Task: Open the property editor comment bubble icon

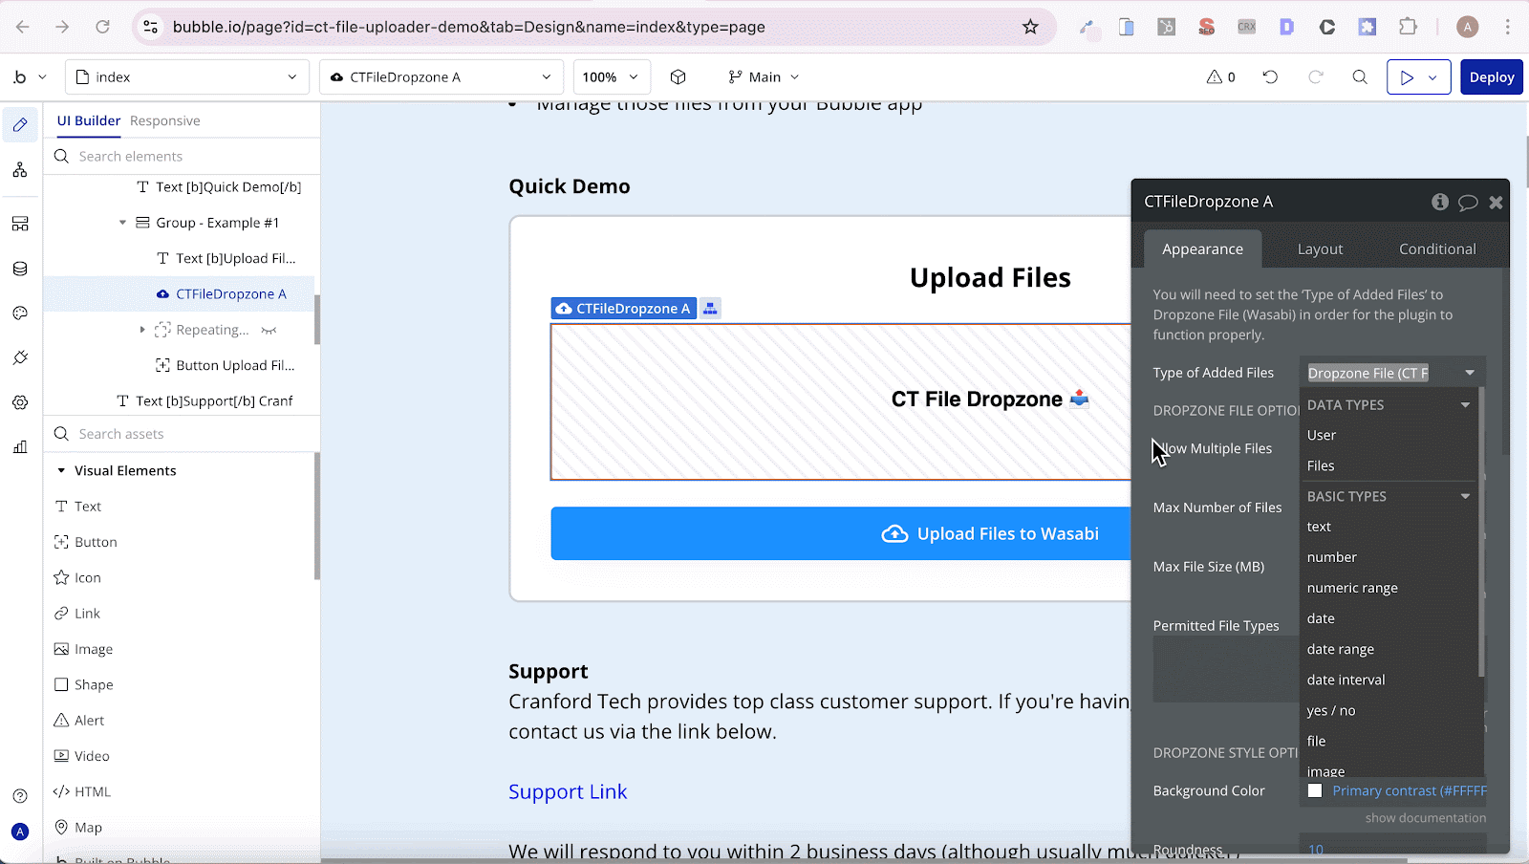Action: 1468,202
